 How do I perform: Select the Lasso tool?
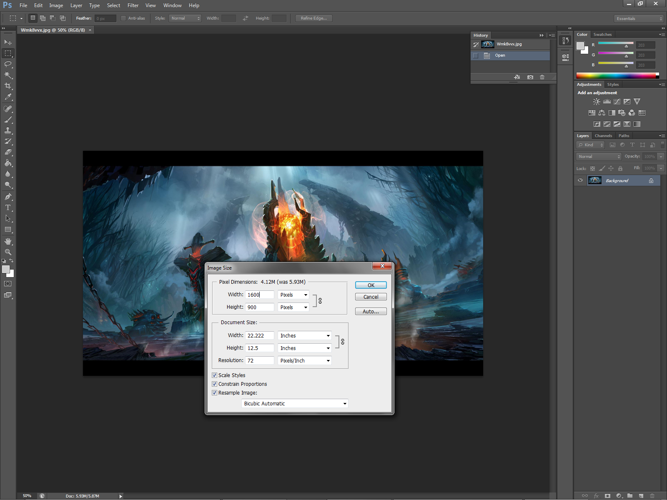point(8,64)
